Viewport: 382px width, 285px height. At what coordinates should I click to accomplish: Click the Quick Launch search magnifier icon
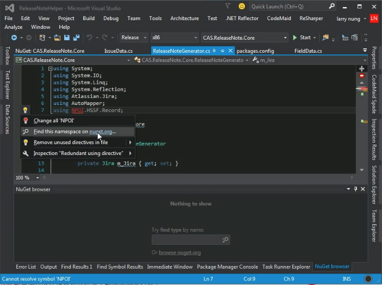[x=331, y=7]
